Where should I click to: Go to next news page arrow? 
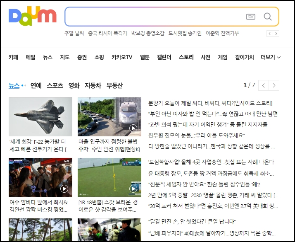274,85
